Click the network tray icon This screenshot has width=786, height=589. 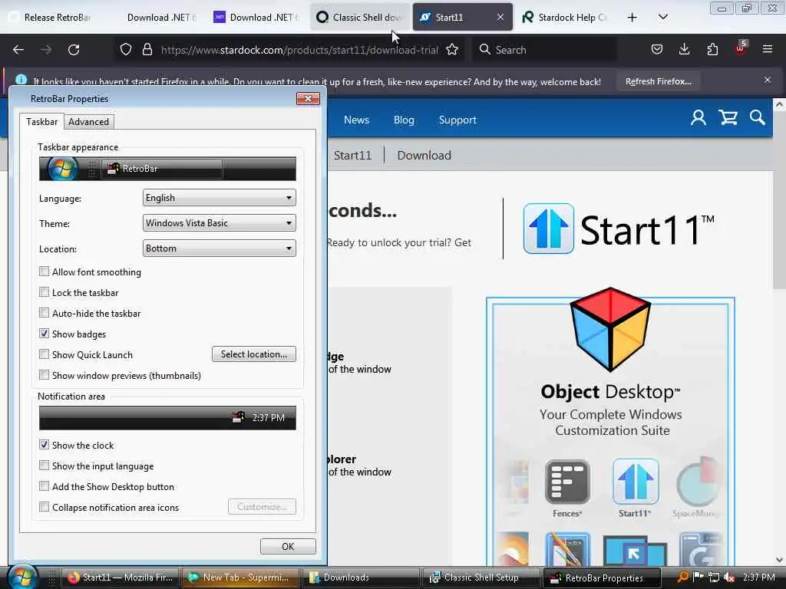tap(713, 577)
